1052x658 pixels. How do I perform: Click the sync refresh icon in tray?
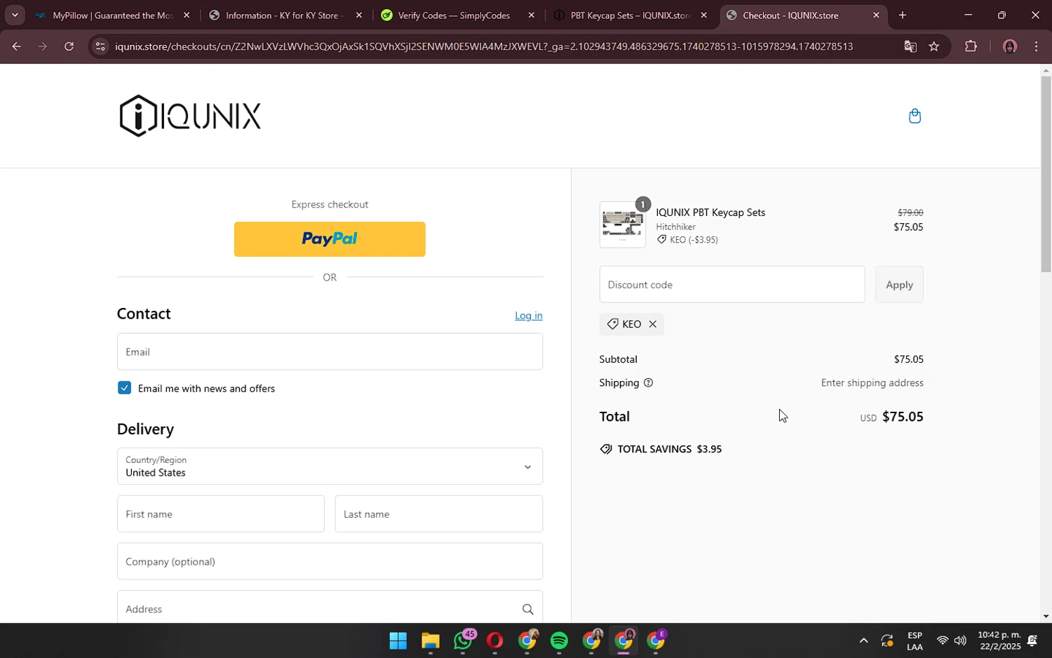887,640
